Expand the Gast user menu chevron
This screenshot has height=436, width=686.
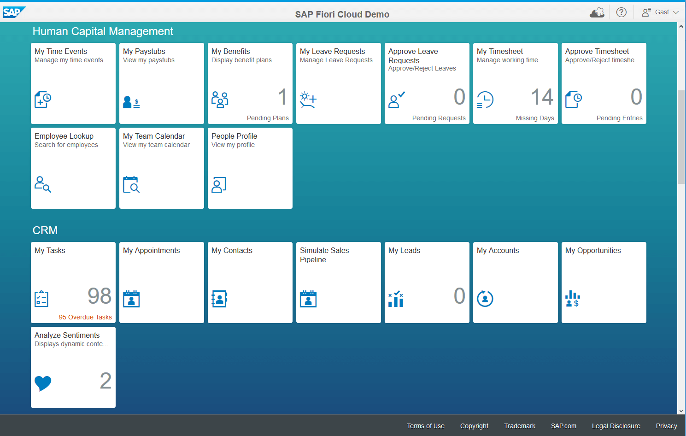[x=676, y=12]
